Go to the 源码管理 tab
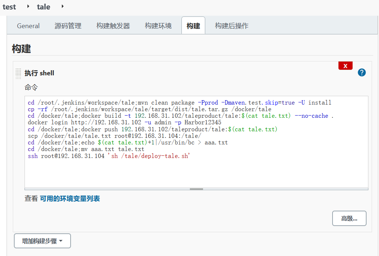 click(x=68, y=26)
